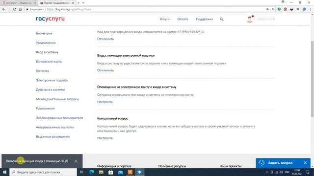
Task: Click Отключить under электронной подписи login
Action: (105, 70)
